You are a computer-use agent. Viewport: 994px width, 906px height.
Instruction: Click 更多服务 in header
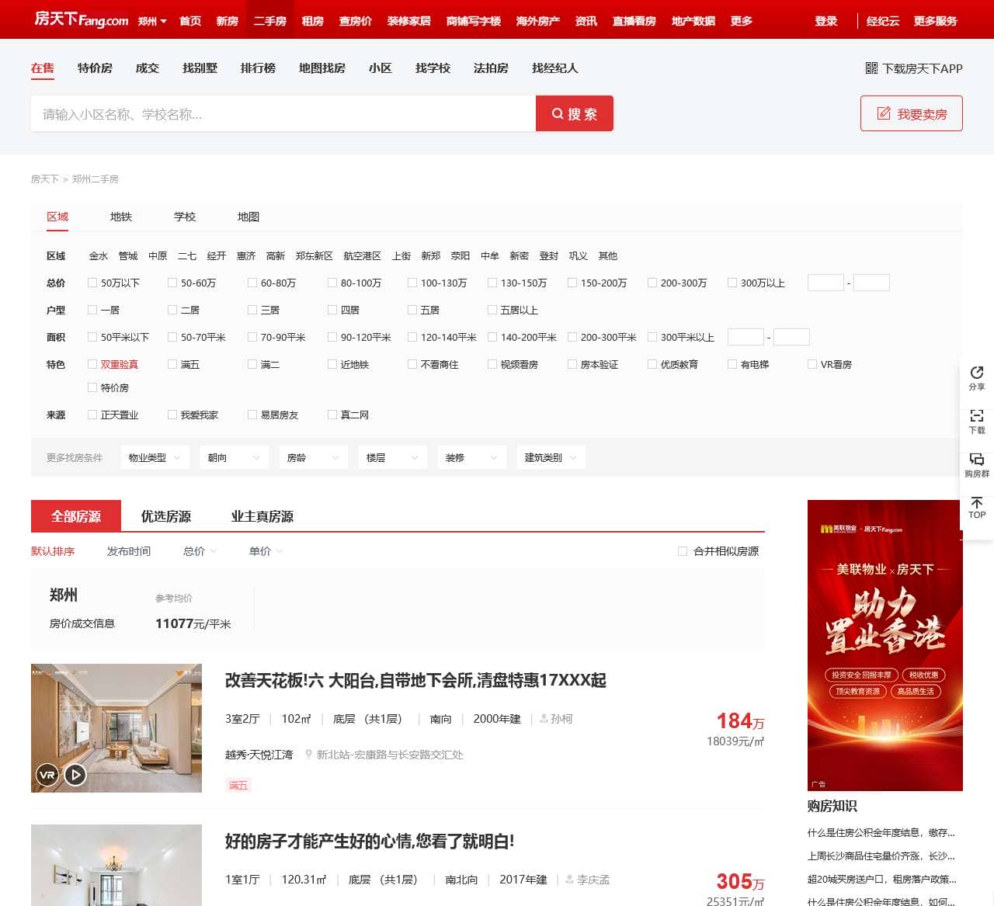tap(936, 21)
